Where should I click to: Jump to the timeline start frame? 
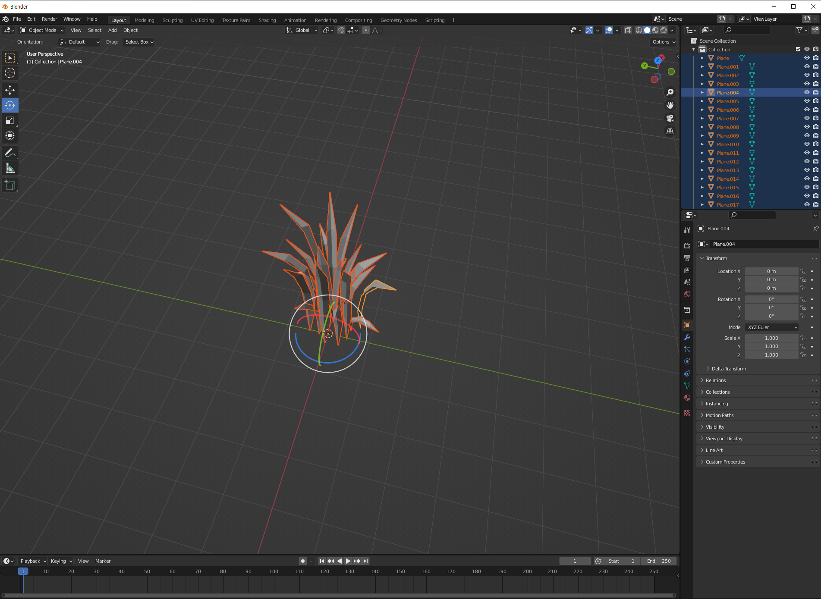(x=322, y=561)
